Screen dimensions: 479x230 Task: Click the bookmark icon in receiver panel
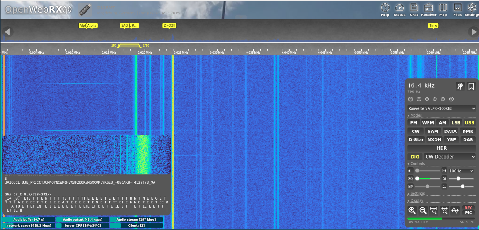[x=471, y=86]
